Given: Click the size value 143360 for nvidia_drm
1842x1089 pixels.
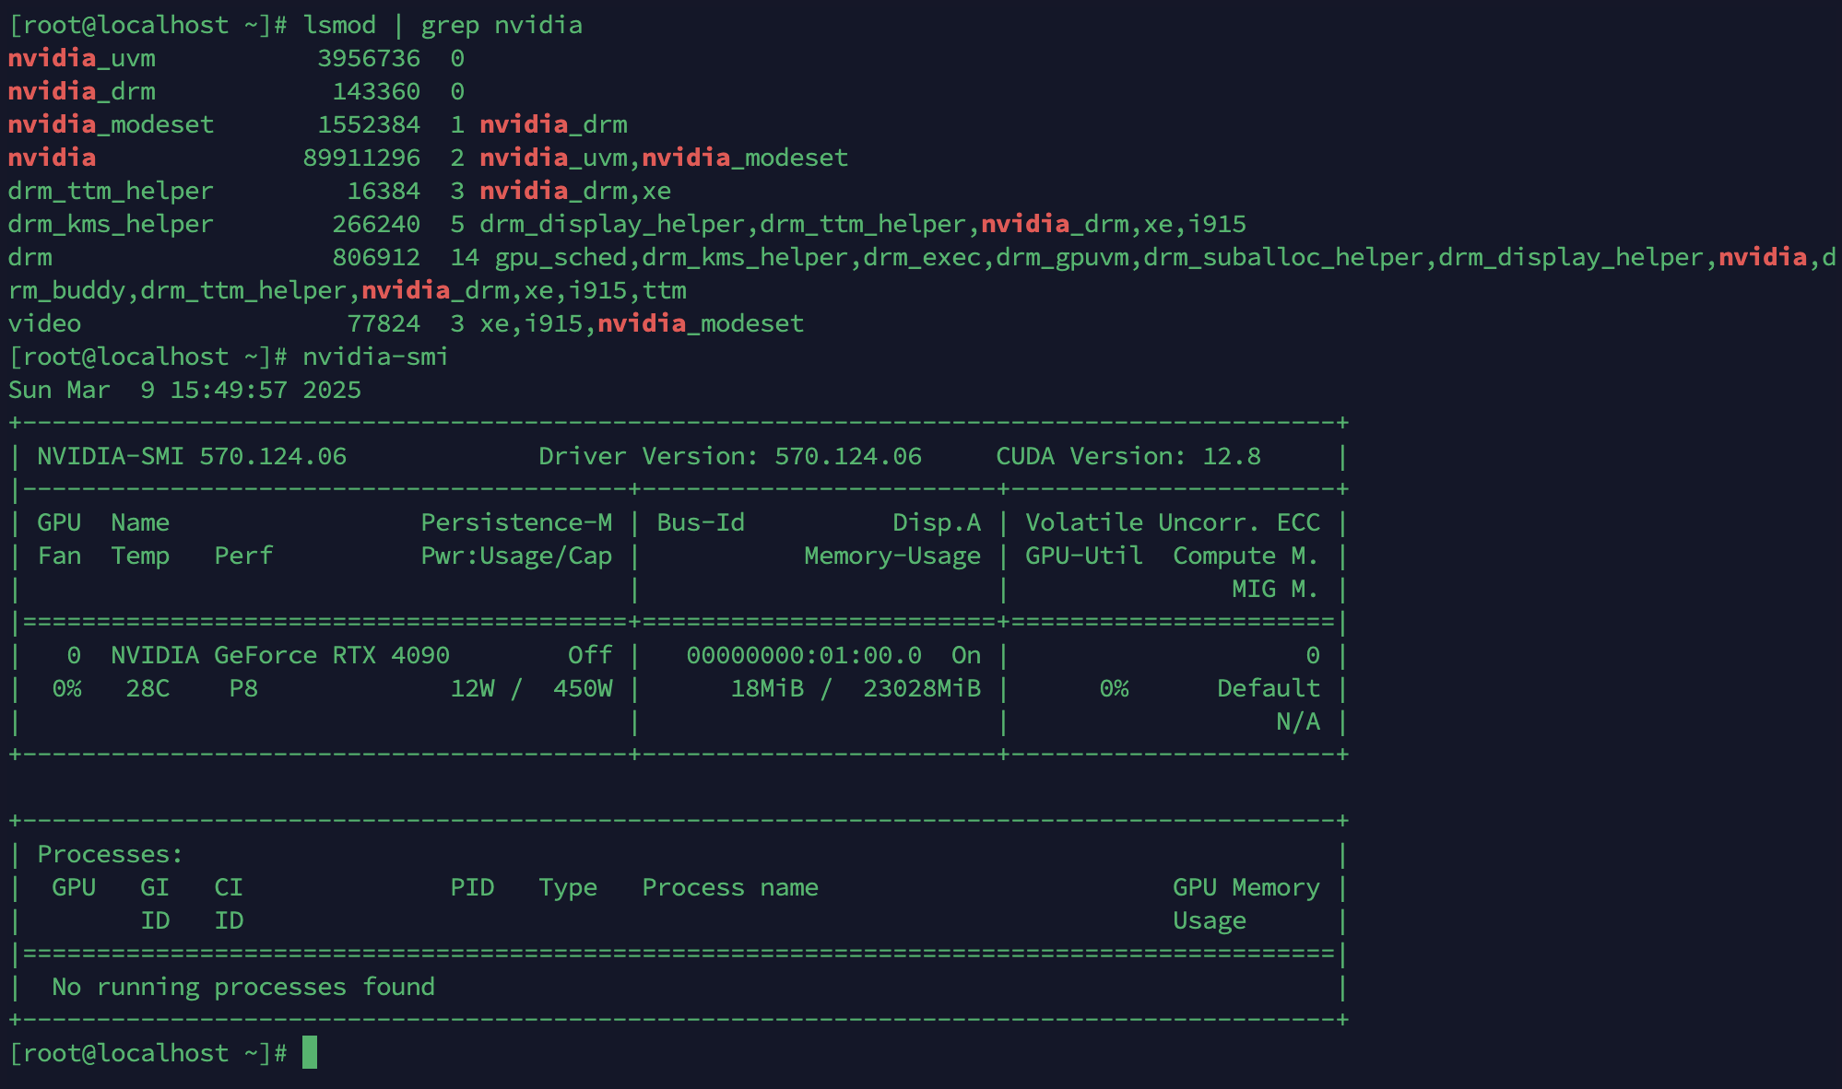Looking at the screenshot, I should pos(376,91).
